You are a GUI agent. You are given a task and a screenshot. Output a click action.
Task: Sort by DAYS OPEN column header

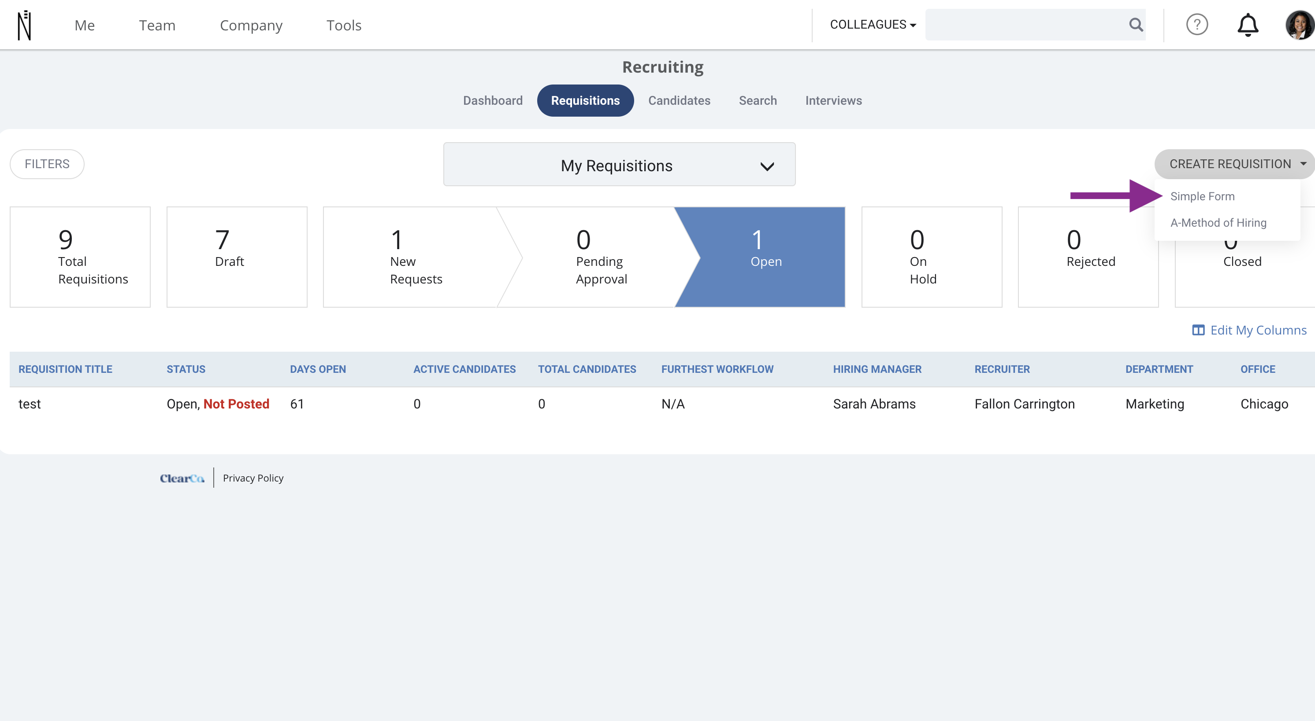coord(318,369)
